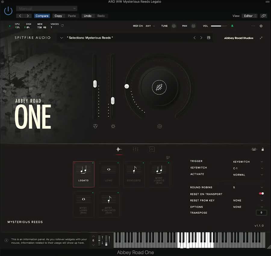This screenshot has height=256, width=271.
Task: Click the Paste button
Action: pyautogui.click(x=72, y=16)
